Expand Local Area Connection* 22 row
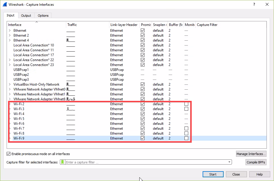The width and height of the screenshot is (274, 181). 10,60
